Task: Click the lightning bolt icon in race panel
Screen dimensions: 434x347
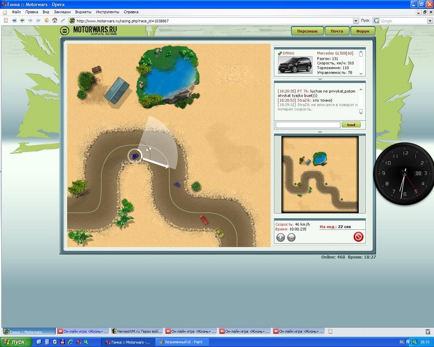Action: [x=280, y=237]
